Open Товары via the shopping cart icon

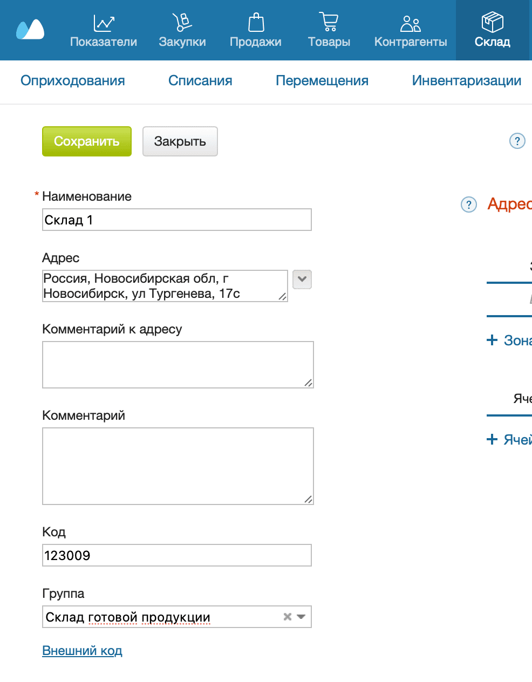pos(329,22)
